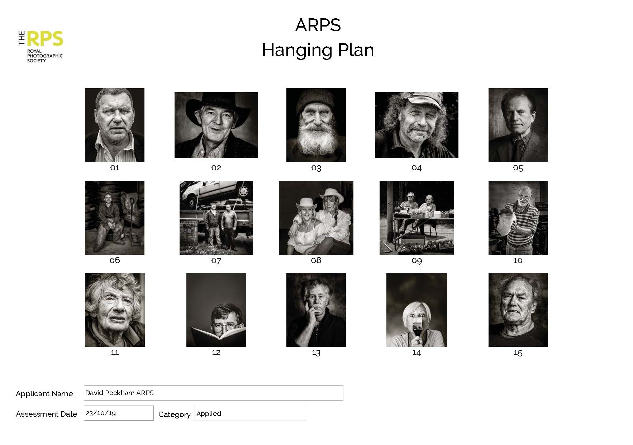Open photo 14 of woman holding paintbrush
Image resolution: width=633 pixels, height=445 pixels.
pyautogui.click(x=417, y=309)
